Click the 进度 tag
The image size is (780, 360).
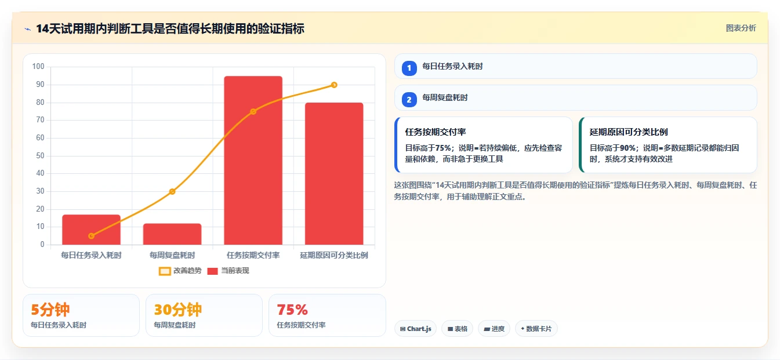[494, 329]
